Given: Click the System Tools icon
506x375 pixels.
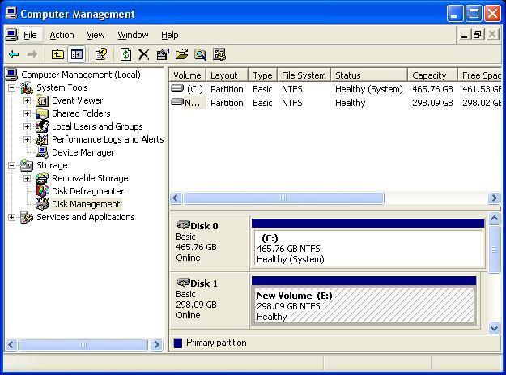Looking at the screenshot, I should pos(27,87).
